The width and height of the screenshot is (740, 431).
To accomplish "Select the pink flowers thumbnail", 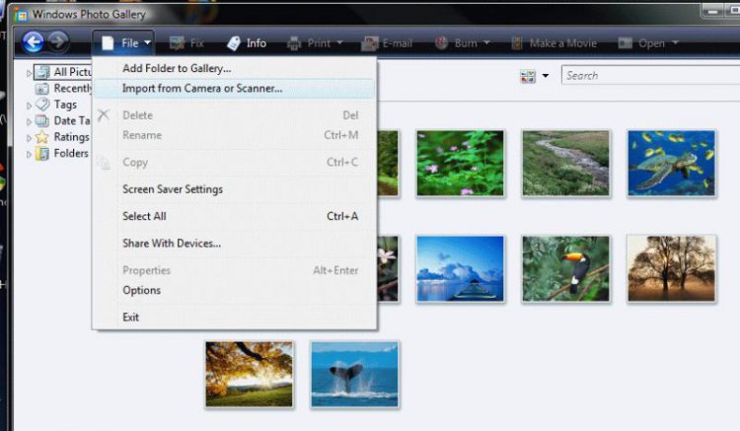I will click(x=460, y=163).
